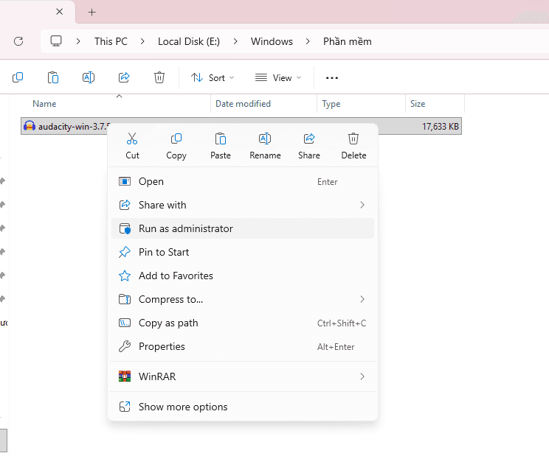Screen dimensions: 549x456
Task: Click the Delete trash icon in context menu
Action: pyautogui.click(x=353, y=139)
